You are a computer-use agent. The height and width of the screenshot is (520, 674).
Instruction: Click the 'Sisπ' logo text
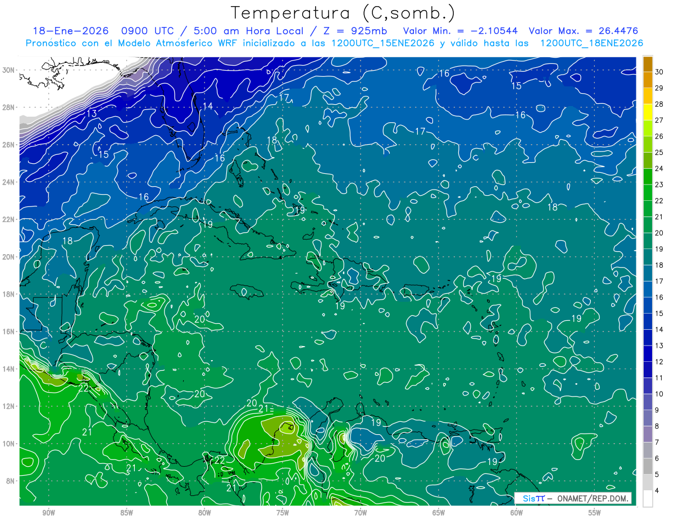coord(534,498)
